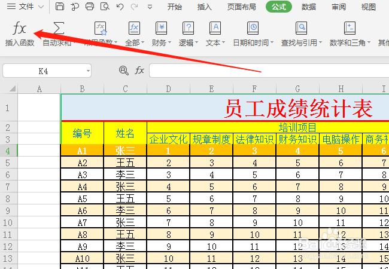The image size is (389, 269).
Task: Click the AutoSum (自动求和) sigma icon
Action: (x=59, y=28)
